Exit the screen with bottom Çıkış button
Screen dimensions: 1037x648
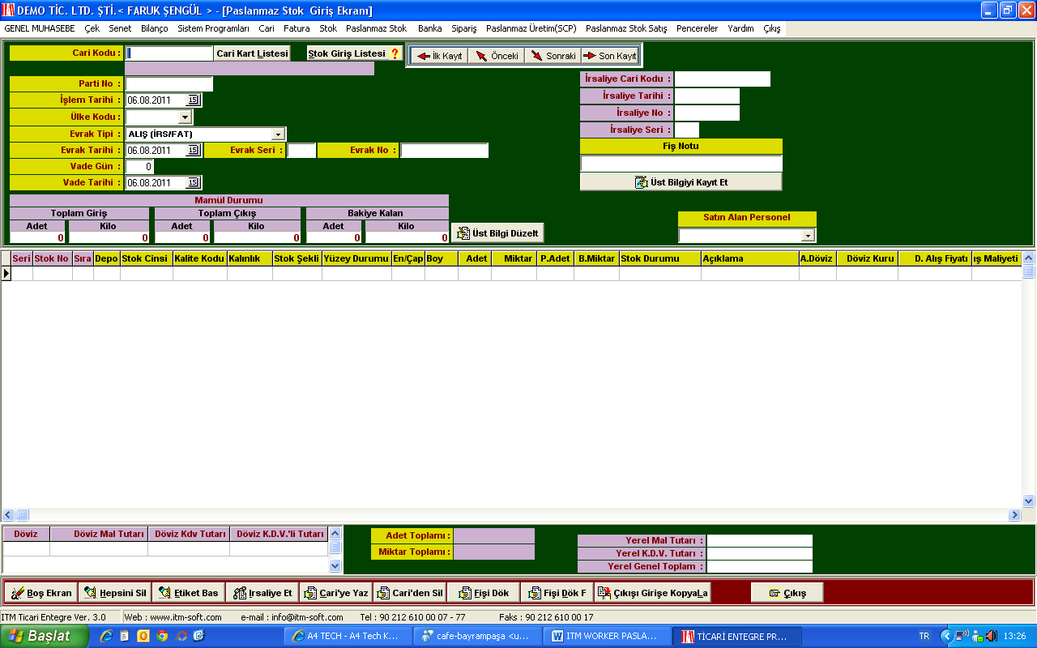(787, 593)
